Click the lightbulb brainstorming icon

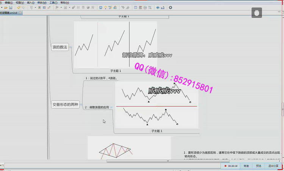pos(105,8)
